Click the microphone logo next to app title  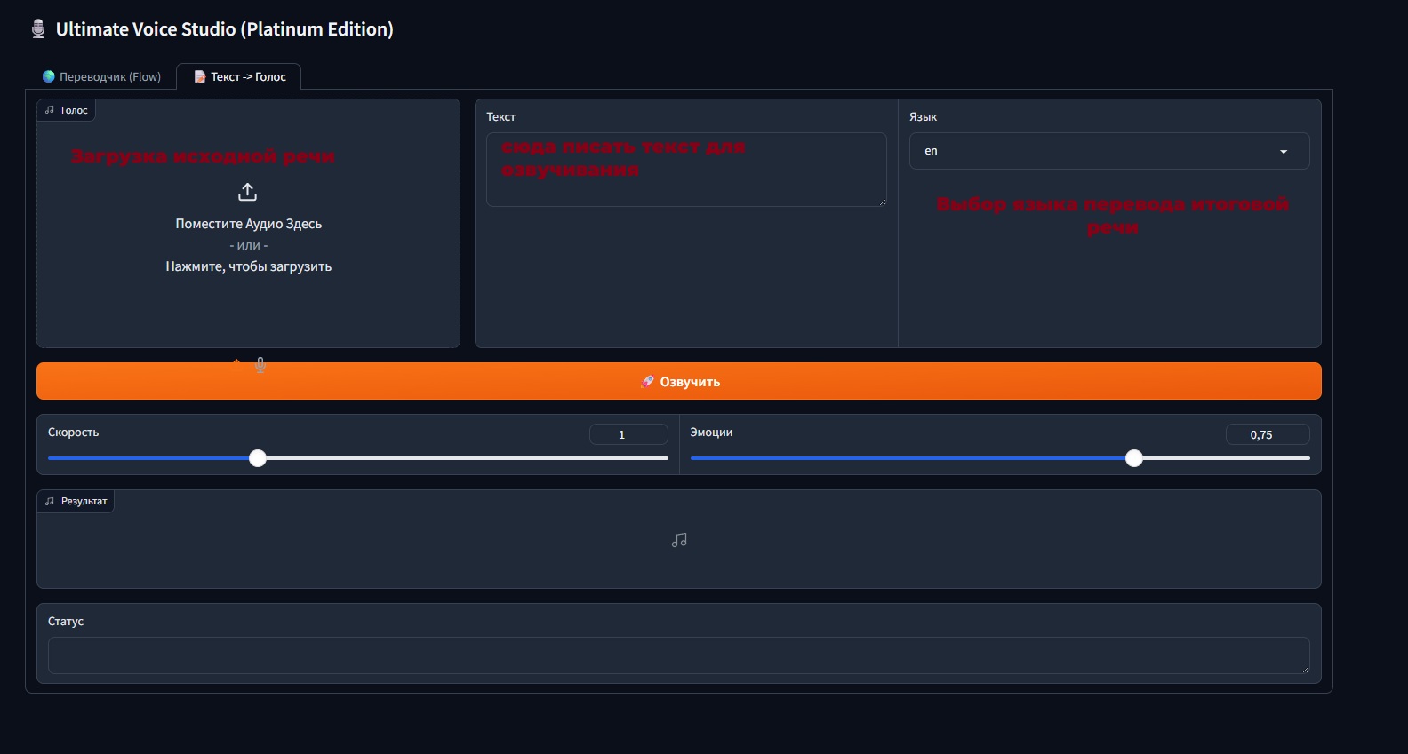pyautogui.click(x=38, y=29)
